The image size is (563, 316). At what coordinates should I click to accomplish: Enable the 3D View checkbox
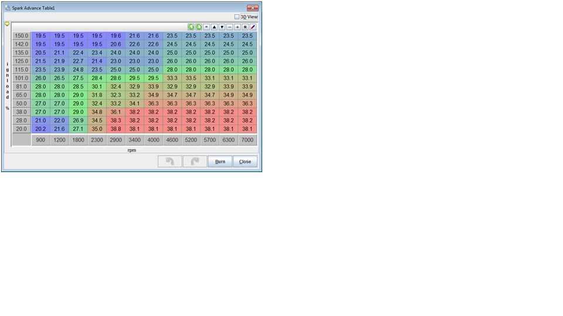[237, 17]
